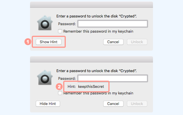Click the FileVault house icon in upper dialog
Image resolution: width=183 pixels, height=115 pixels.
[x=45, y=23]
